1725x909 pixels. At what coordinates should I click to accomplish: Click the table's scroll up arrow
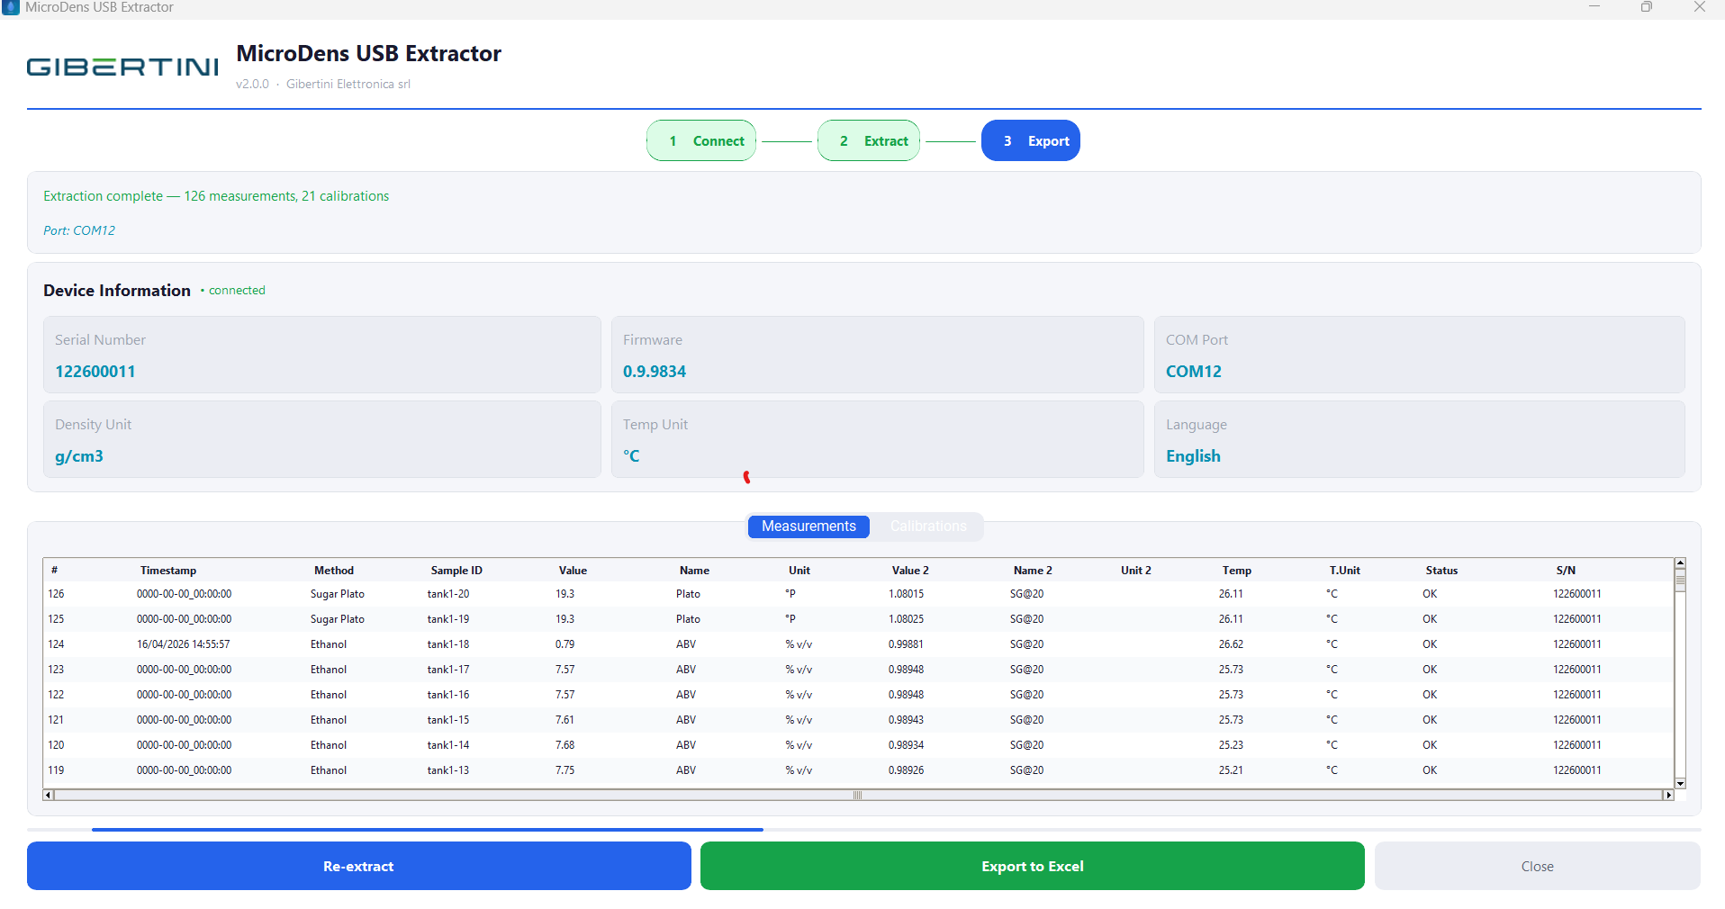click(x=1680, y=563)
